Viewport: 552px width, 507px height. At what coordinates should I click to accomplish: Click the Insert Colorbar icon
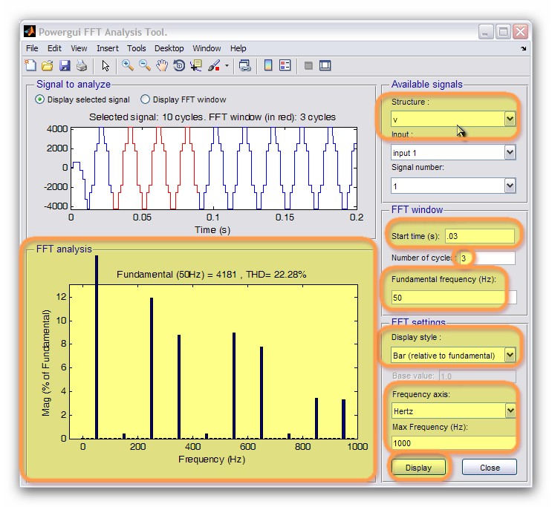tap(268, 66)
